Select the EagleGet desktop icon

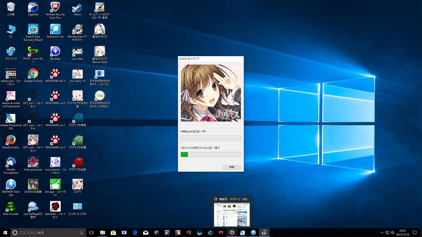pos(33,9)
